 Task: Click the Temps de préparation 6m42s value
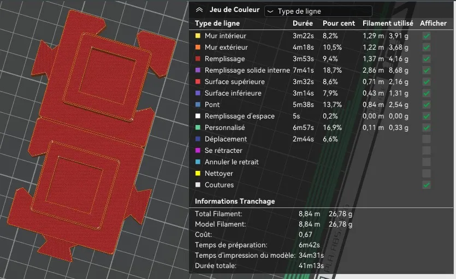tap(309, 245)
